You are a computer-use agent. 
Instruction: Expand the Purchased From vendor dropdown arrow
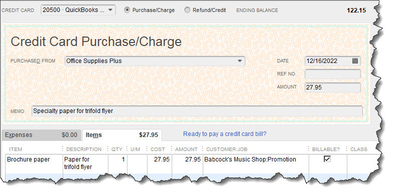click(240, 61)
